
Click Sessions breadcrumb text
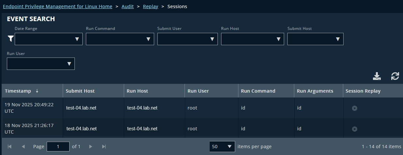pyautogui.click(x=177, y=6)
